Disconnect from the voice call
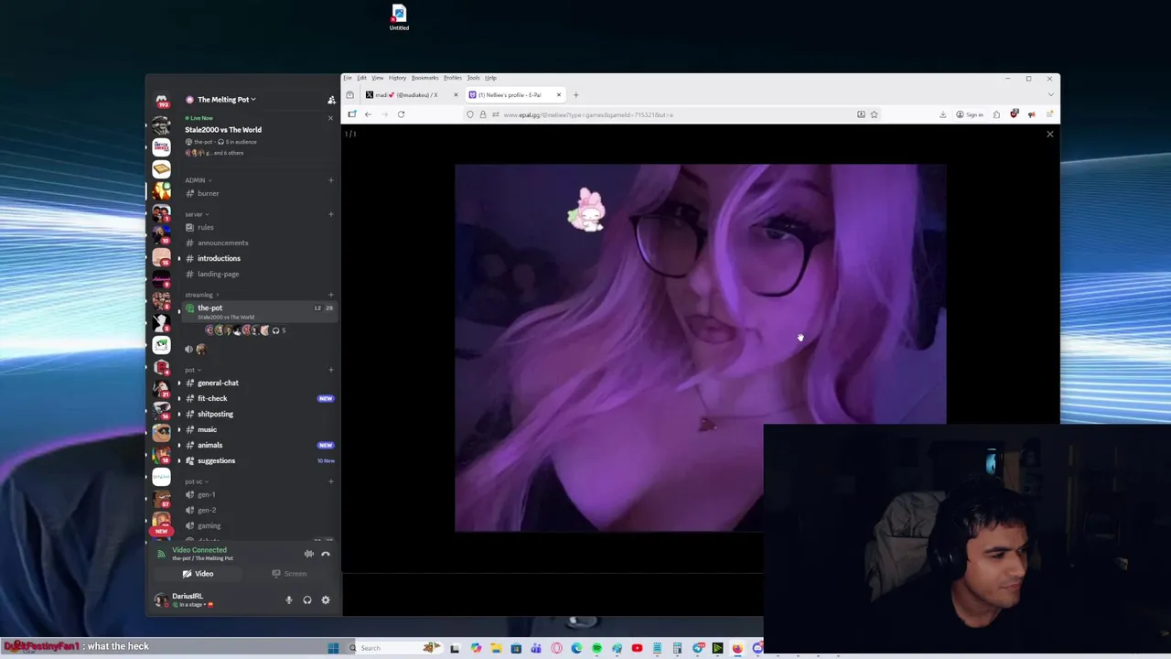 [325, 554]
